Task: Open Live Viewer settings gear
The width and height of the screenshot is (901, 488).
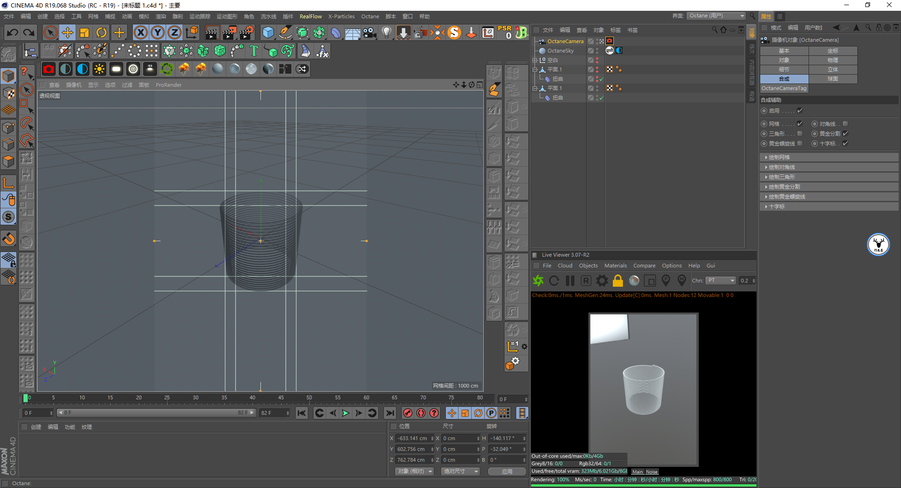Action: click(602, 281)
